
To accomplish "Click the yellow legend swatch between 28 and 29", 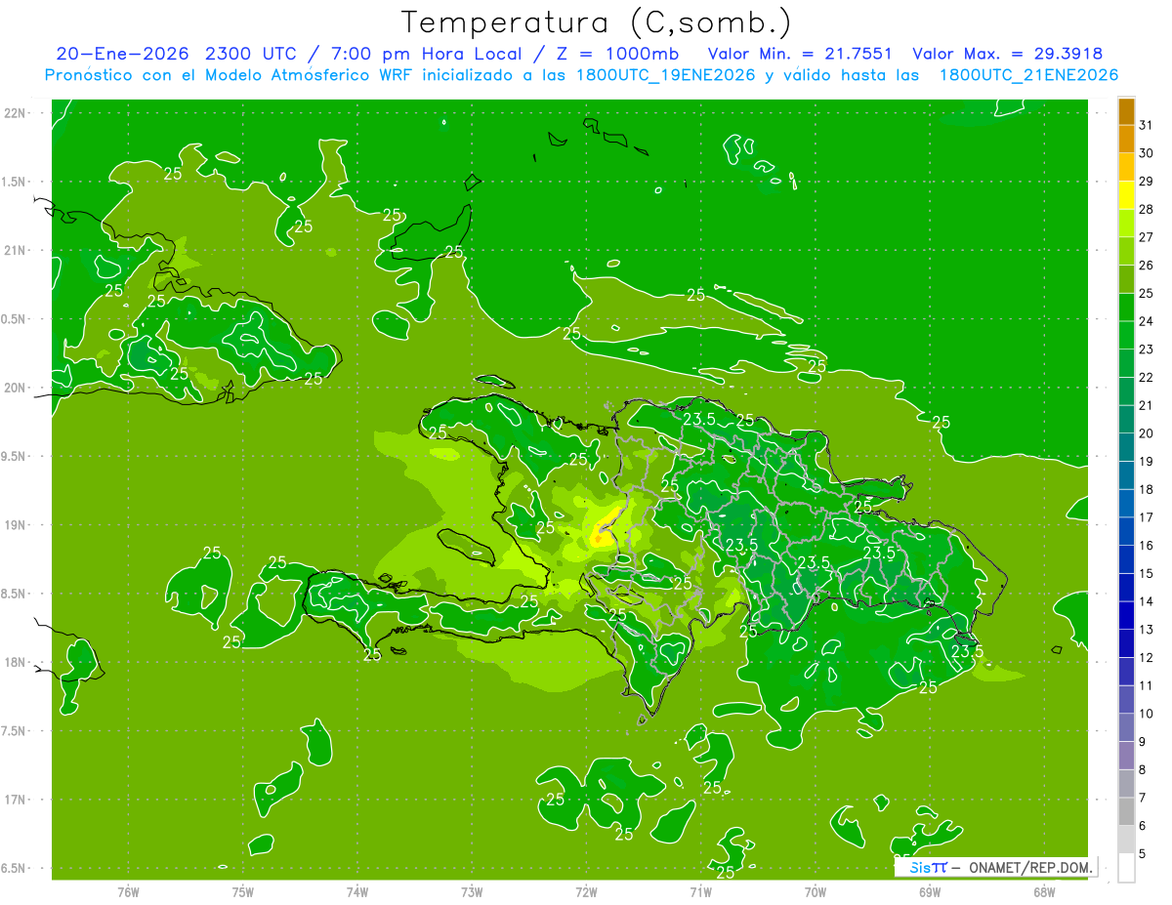I will click(1126, 194).
